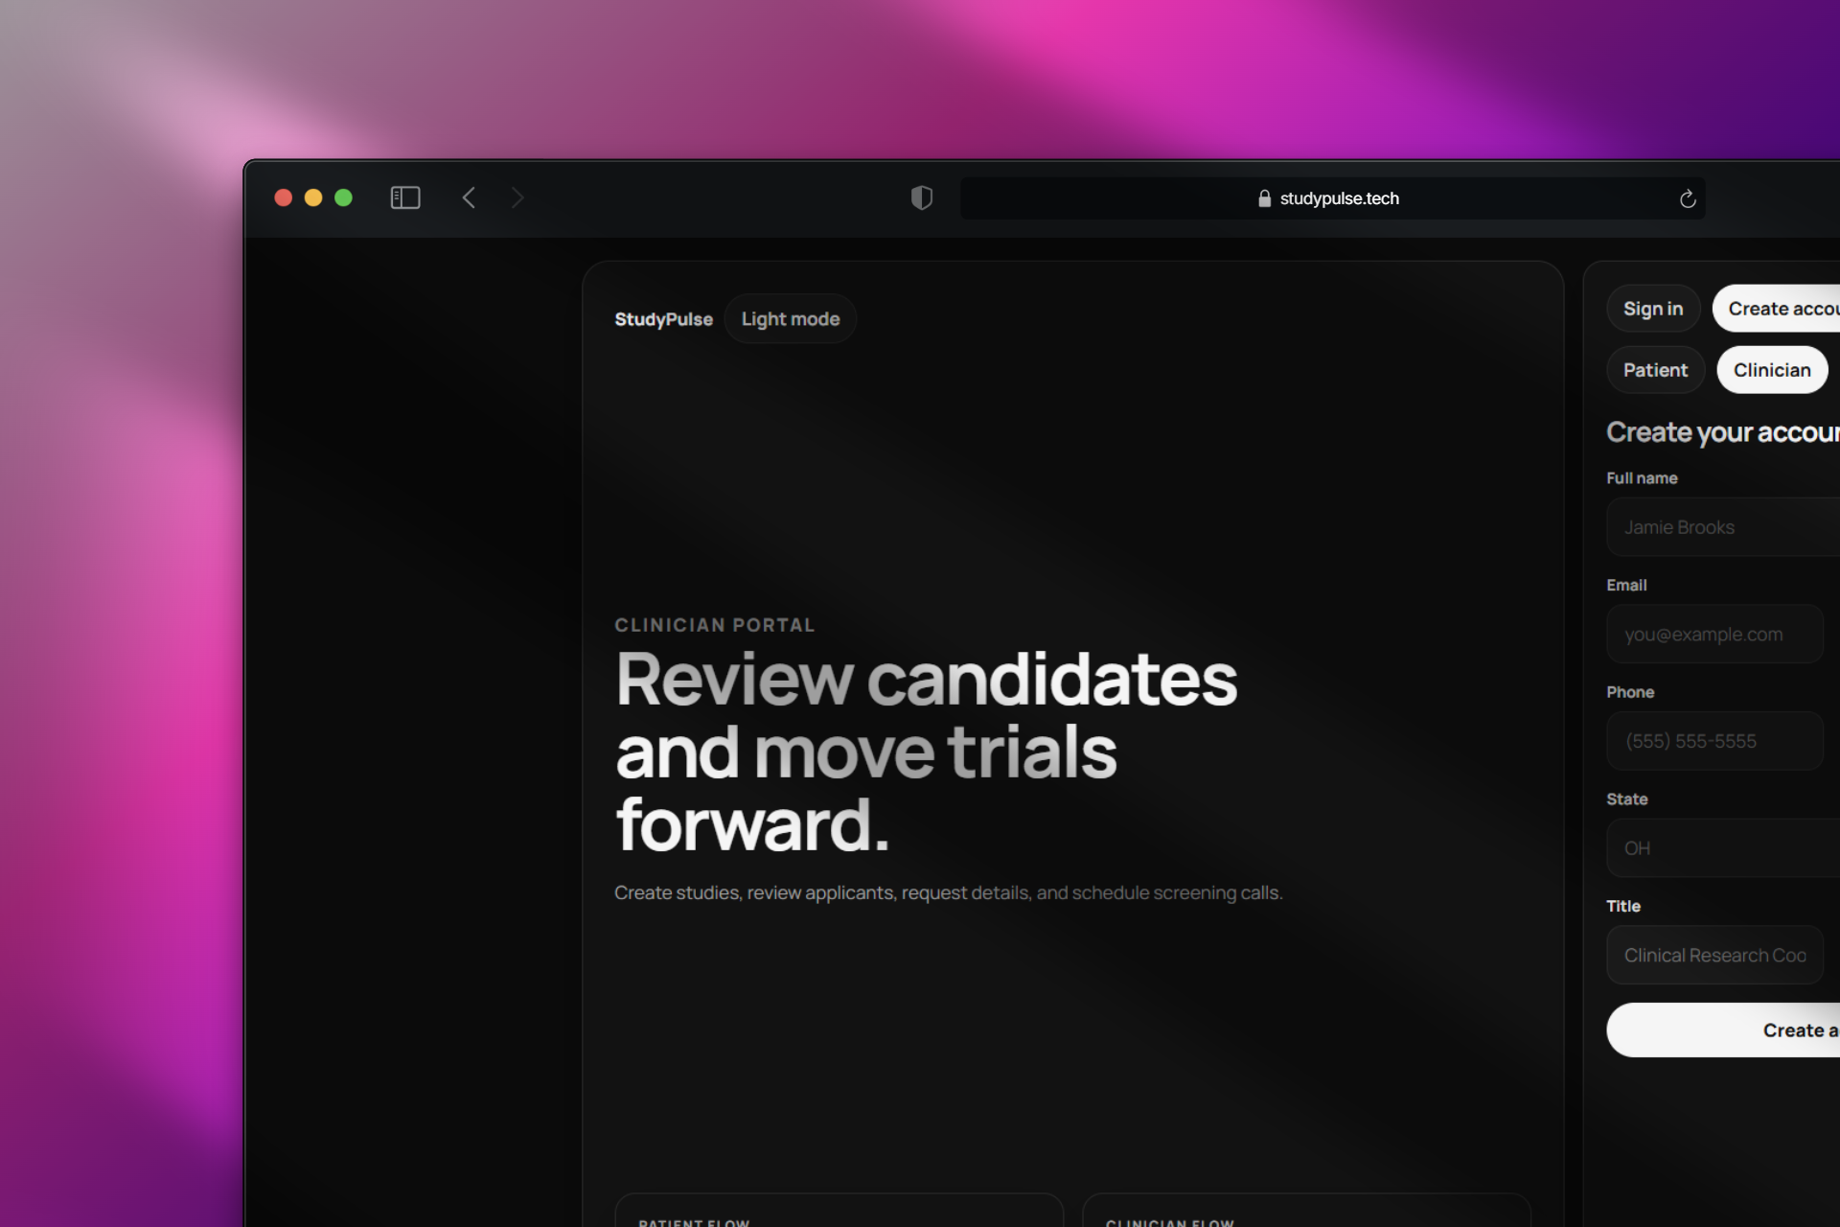Viewport: 1840px width, 1227px height.
Task: Click the red close window dot
Action: (284, 197)
